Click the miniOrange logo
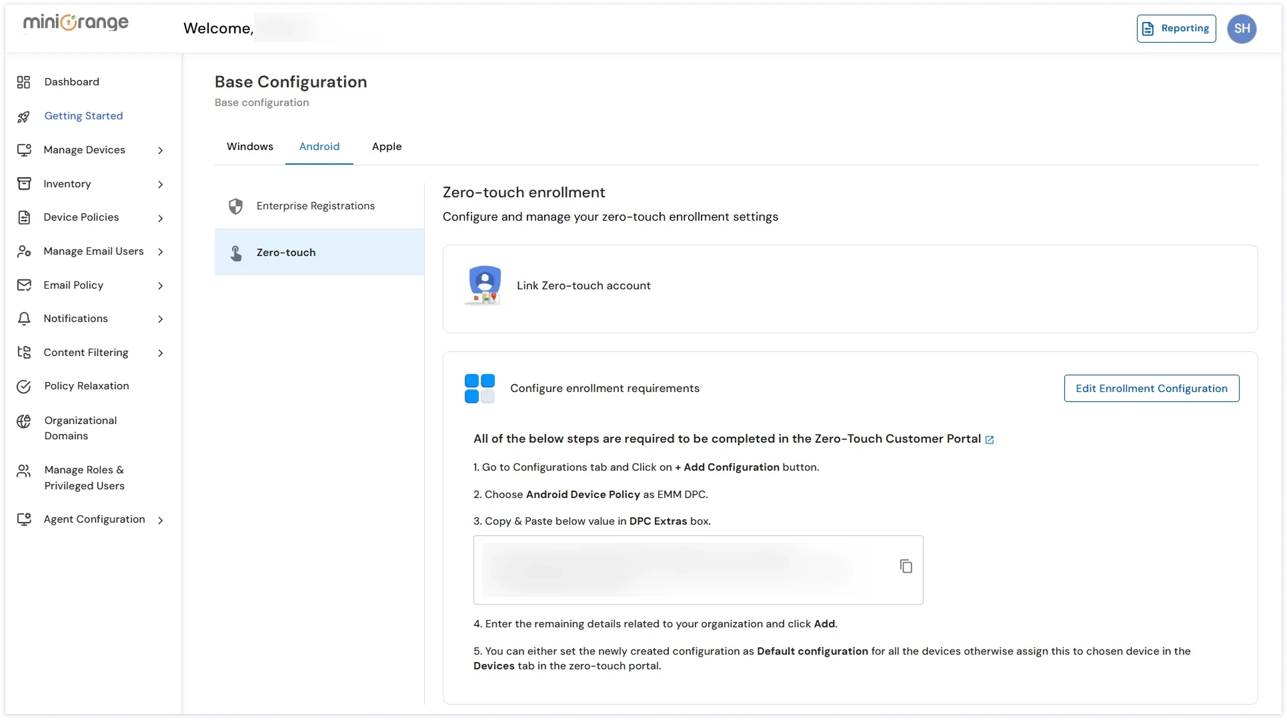 point(75,22)
